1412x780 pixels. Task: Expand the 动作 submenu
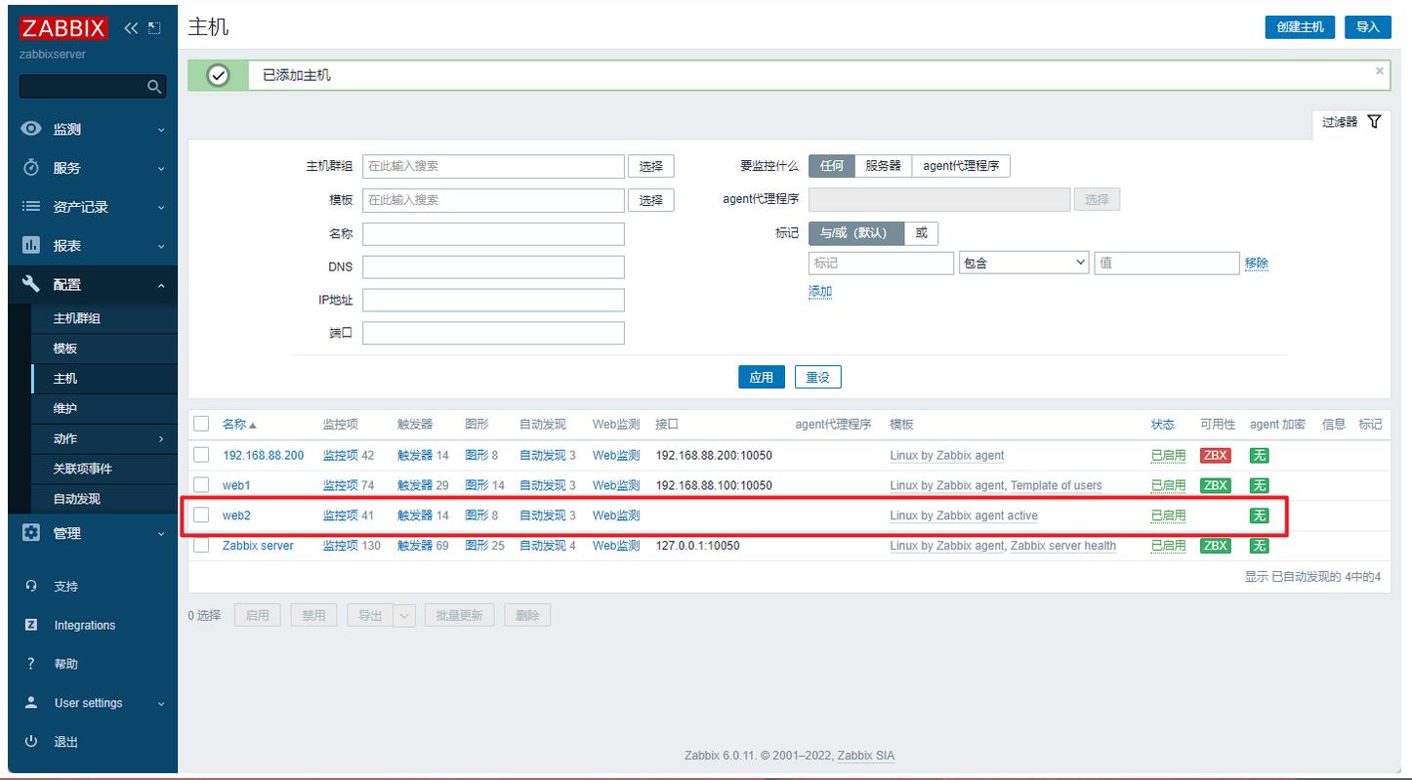point(161,439)
